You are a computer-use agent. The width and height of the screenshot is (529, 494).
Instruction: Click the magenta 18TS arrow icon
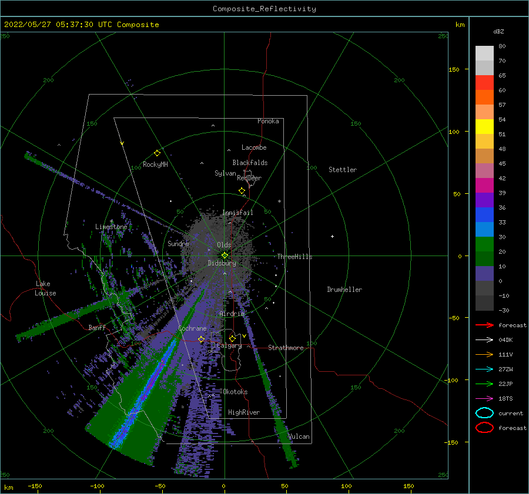click(x=484, y=399)
